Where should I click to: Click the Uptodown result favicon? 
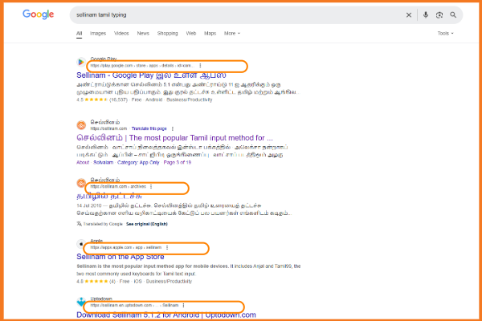click(81, 302)
